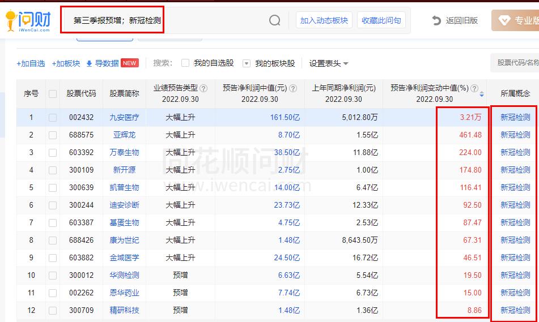This screenshot has width=539, height=322.
Task: Click 返回旧版 link
Action: pyautogui.click(x=462, y=20)
